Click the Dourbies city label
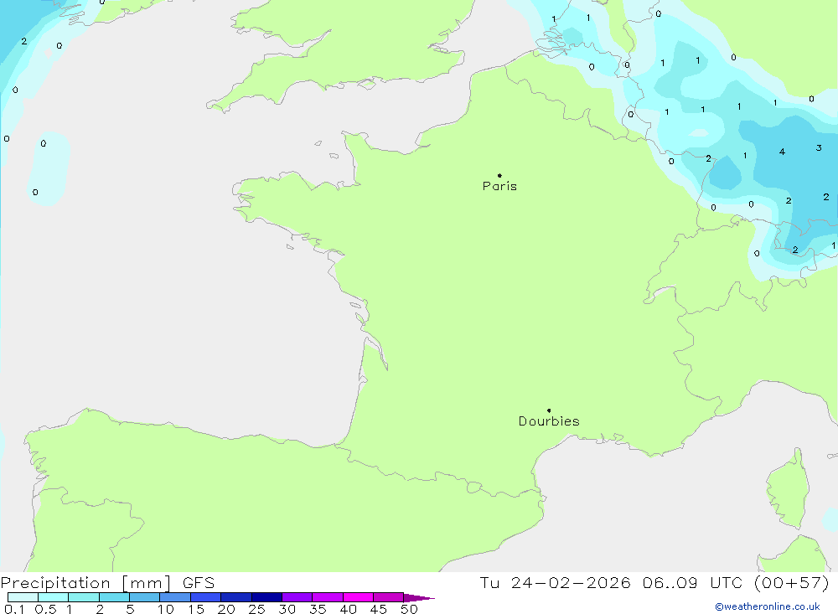838x614 pixels. click(x=549, y=421)
